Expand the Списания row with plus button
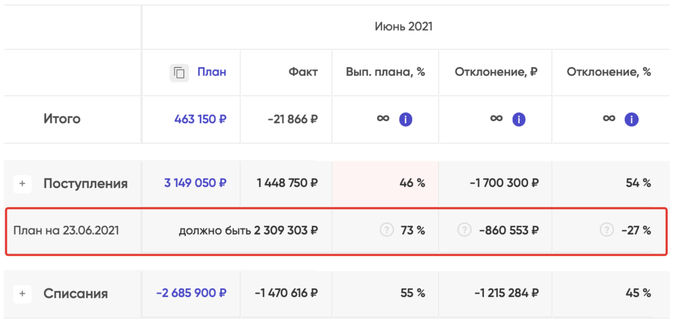This screenshot has height=322, width=676. pos(22,294)
